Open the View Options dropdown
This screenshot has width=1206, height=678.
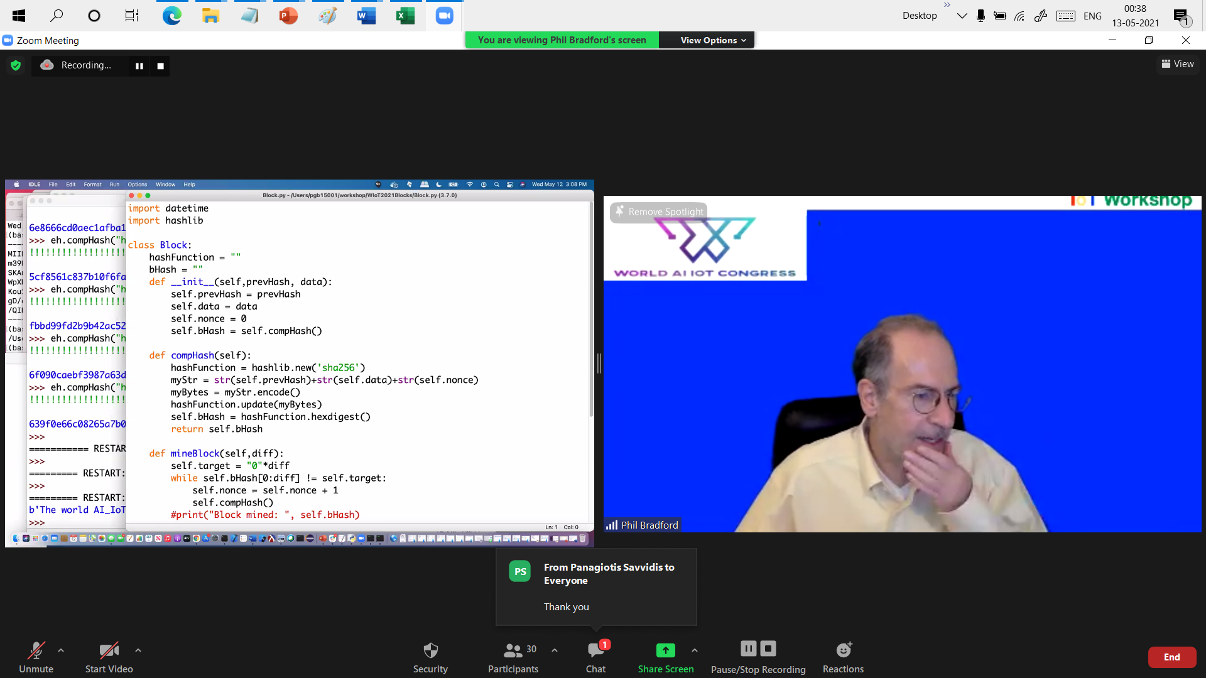(713, 40)
